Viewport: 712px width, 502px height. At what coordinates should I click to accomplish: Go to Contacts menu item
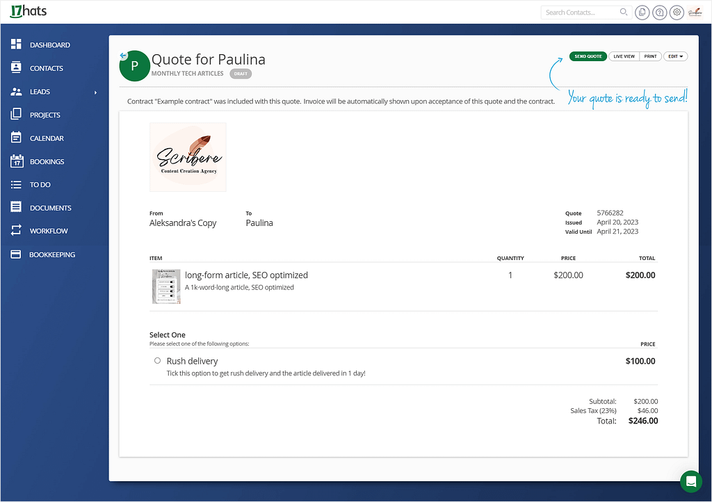(x=47, y=68)
